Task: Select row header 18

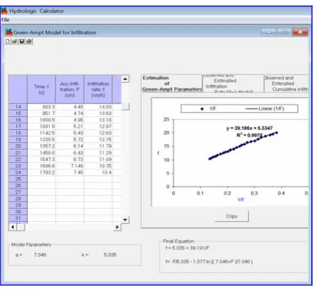Action: pyautogui.click(x=18, y=133)
